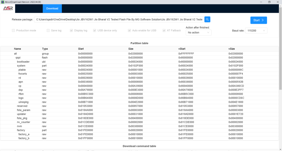The width and height of the screenshot is (282, 151).
Task: Toggle the Production mode checkbox
Action: (x=13, y=31)
